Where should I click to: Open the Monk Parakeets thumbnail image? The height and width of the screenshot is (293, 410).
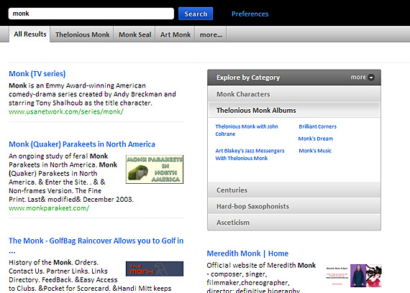click(x=155, y=169)
